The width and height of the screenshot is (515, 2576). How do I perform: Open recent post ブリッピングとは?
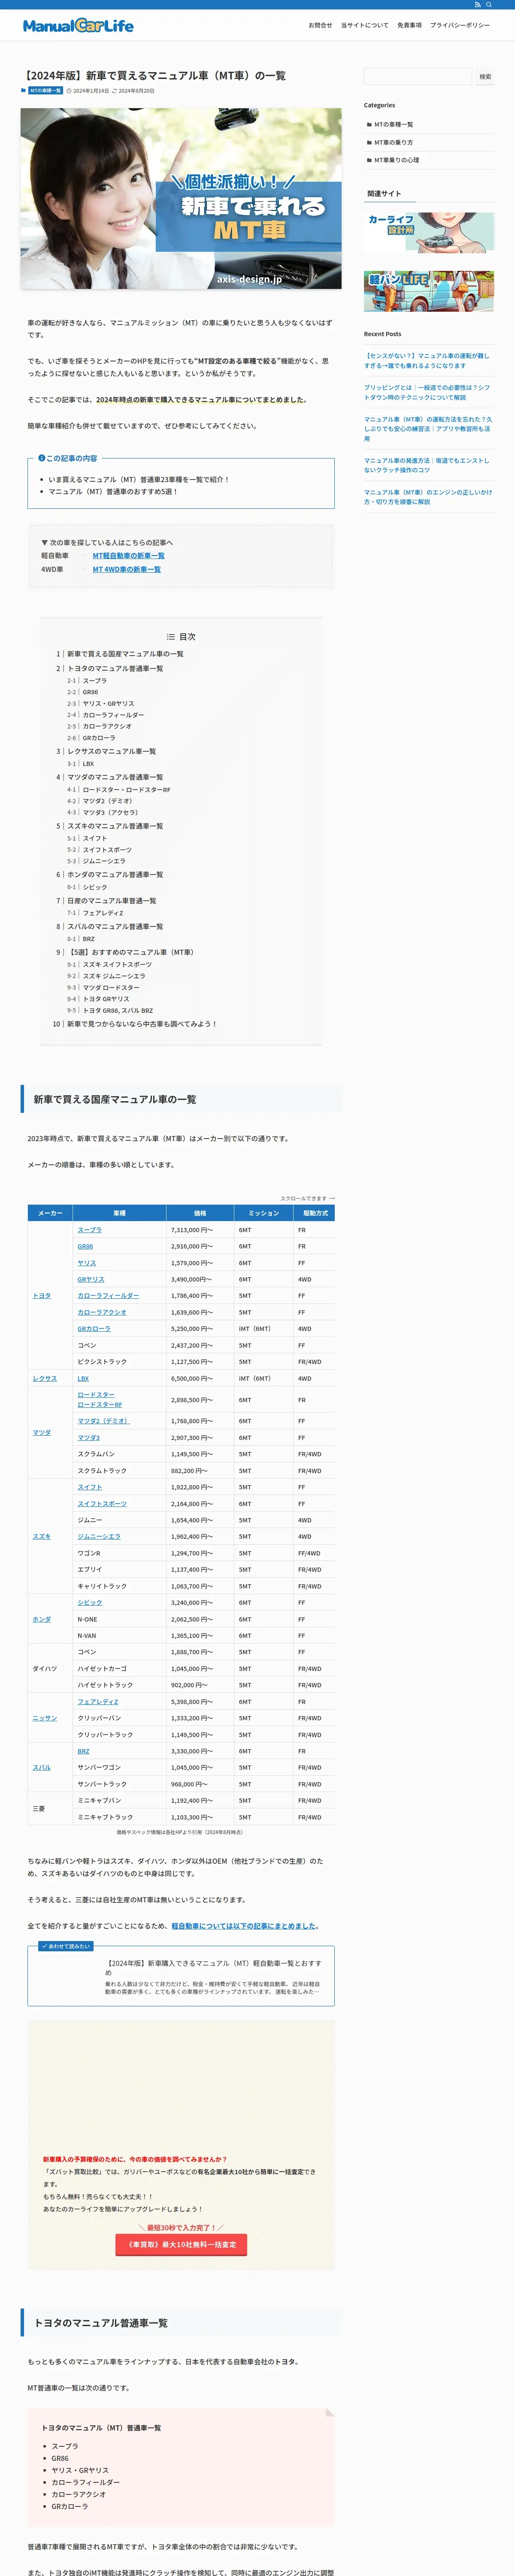click(427, 392)
